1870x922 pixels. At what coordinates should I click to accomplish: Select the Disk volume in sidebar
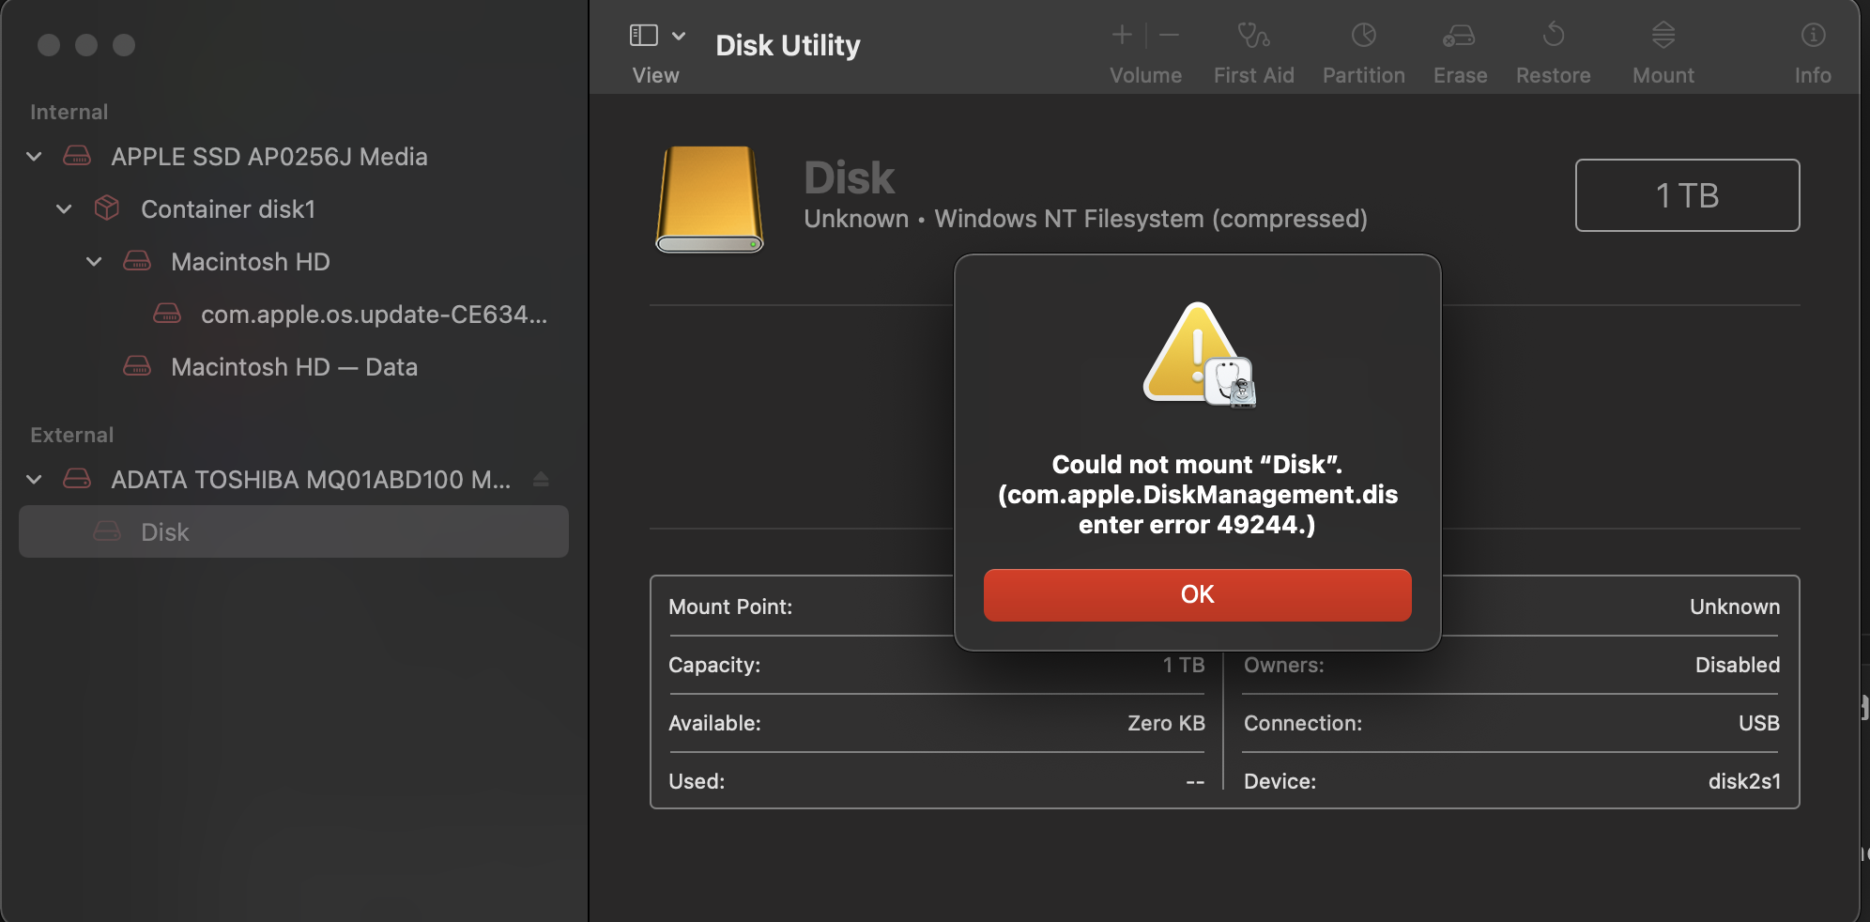tap(293, 532)
